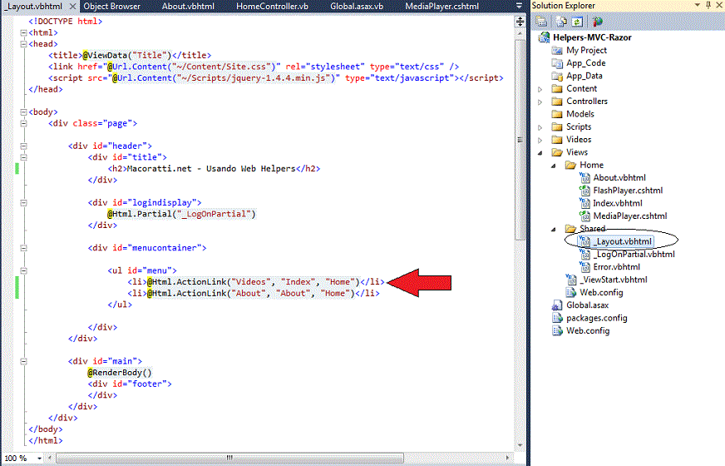Collapse the ul id menu region
Screen dimensions: 725x466
click(23, 270)
